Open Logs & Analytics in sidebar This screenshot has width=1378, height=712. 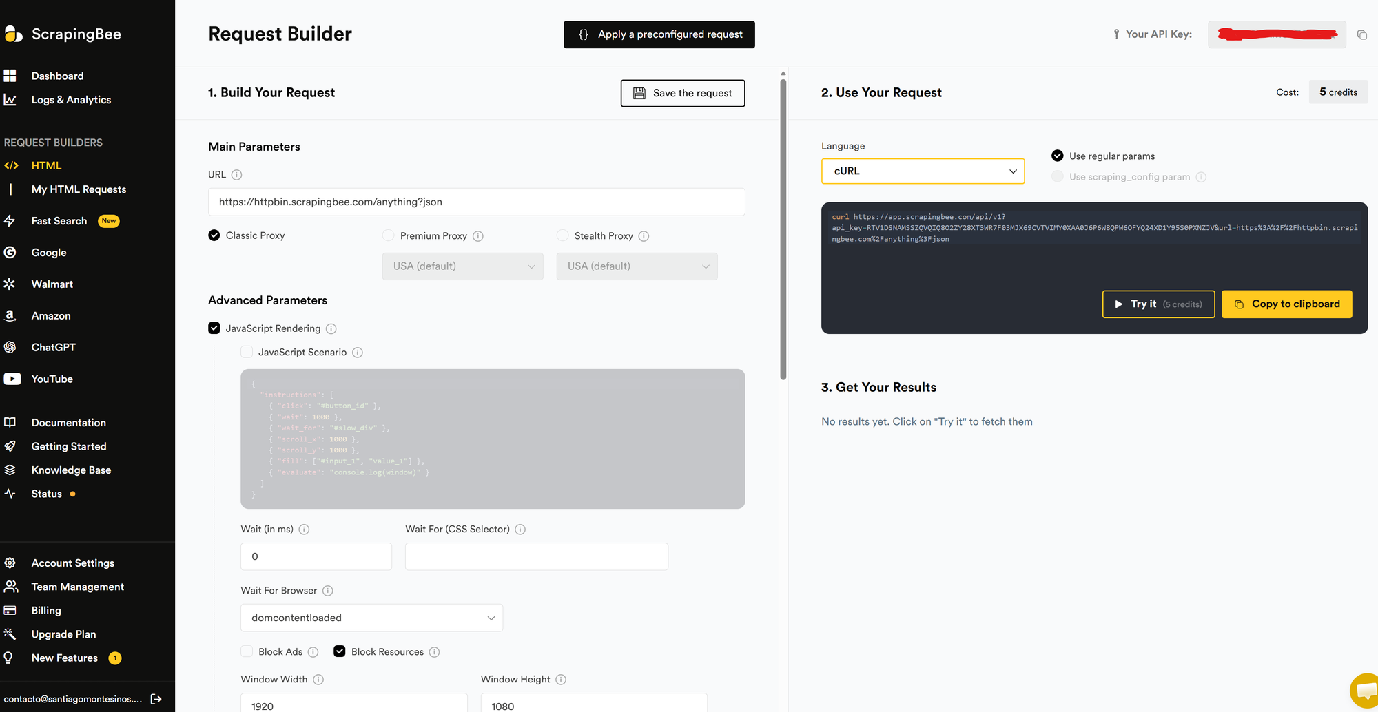[71, 100]
